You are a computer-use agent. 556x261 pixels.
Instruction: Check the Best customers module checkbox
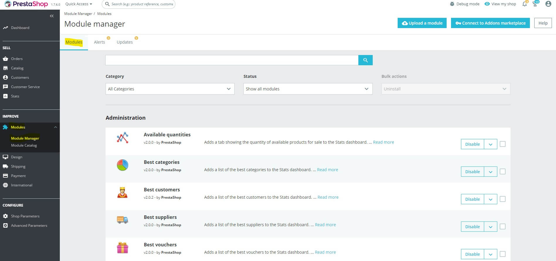(503, 199)
